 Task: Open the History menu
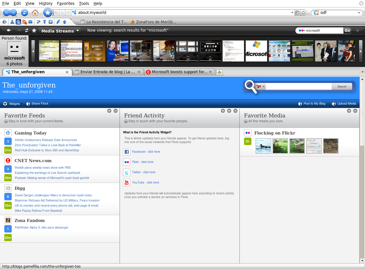pos(46,3)
